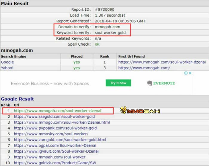Select the report date 2018-04-18 00:39:06 GMT

[x=120, y=21]
